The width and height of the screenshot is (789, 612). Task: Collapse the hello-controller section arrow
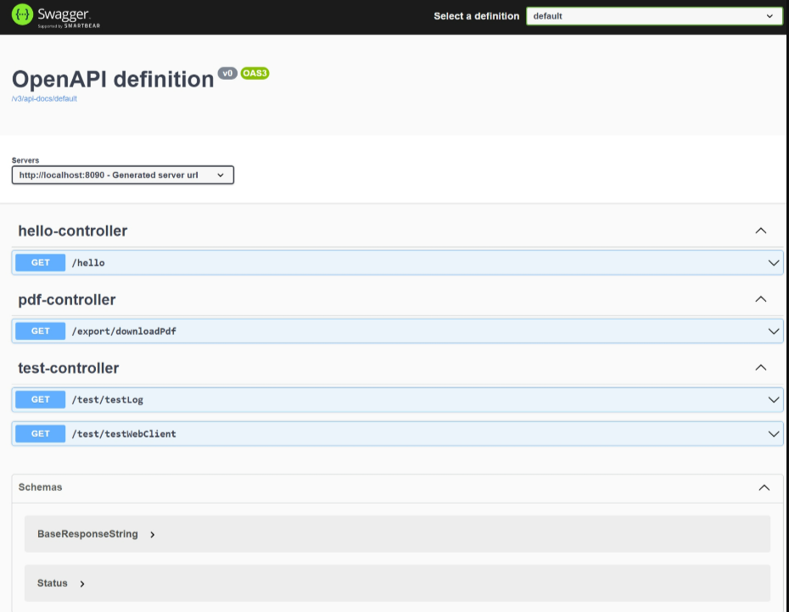click(761, 231)
